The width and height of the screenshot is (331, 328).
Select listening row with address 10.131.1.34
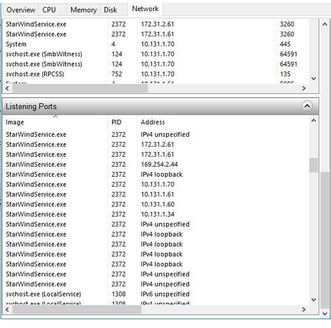click(x=156, y=214)
